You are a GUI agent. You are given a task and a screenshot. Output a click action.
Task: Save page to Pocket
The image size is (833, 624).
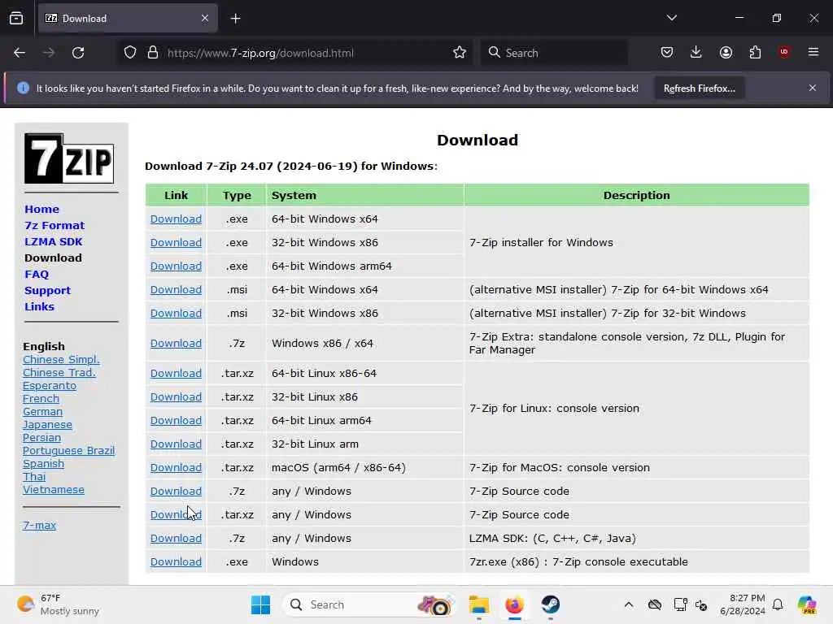pyautogui.click(x=667, y=53)
